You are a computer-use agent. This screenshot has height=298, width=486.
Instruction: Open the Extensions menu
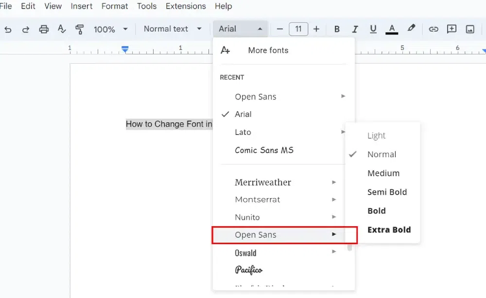186,6
